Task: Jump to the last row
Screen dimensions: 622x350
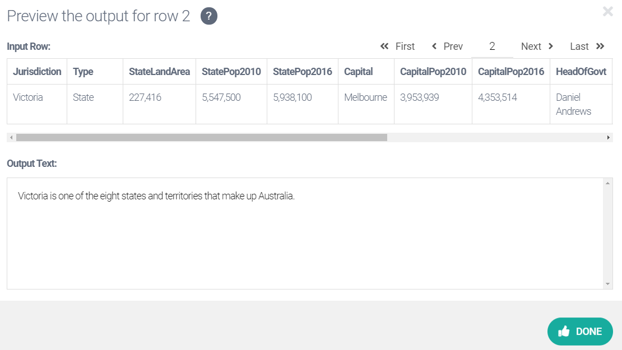Action: click(587, 46)
